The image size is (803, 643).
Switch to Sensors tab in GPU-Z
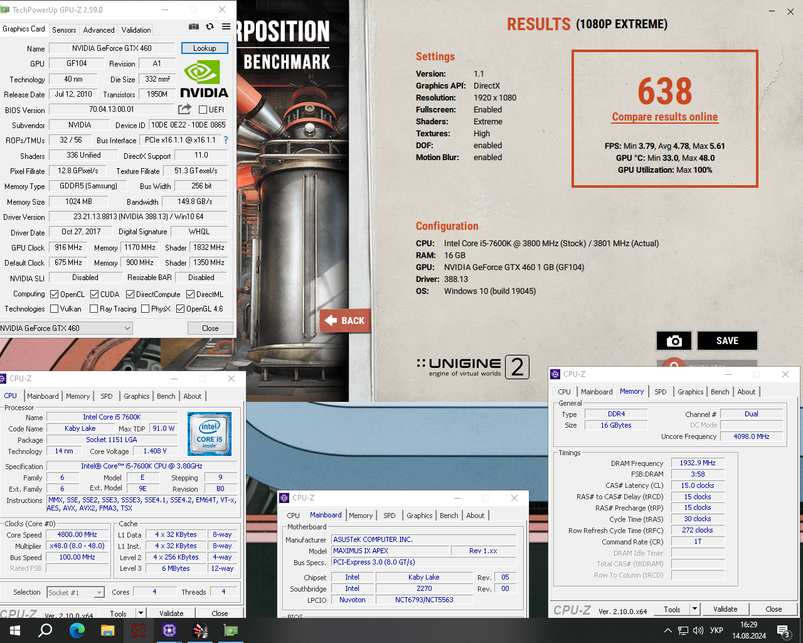64,30
